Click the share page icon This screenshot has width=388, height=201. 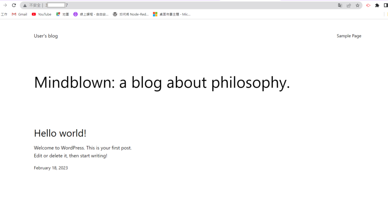point(349,6)
